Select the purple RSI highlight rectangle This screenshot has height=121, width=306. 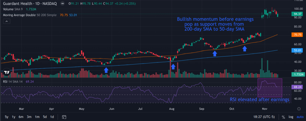click(270, 87)
